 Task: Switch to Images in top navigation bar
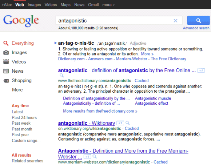[x=34, y=5]
